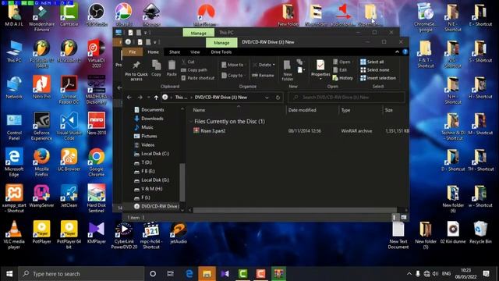Screen dimensions: 499x281
Task: Select Local Disk (C:) in navigation pane
Action: pyautogui.click(x=151, y=154)
